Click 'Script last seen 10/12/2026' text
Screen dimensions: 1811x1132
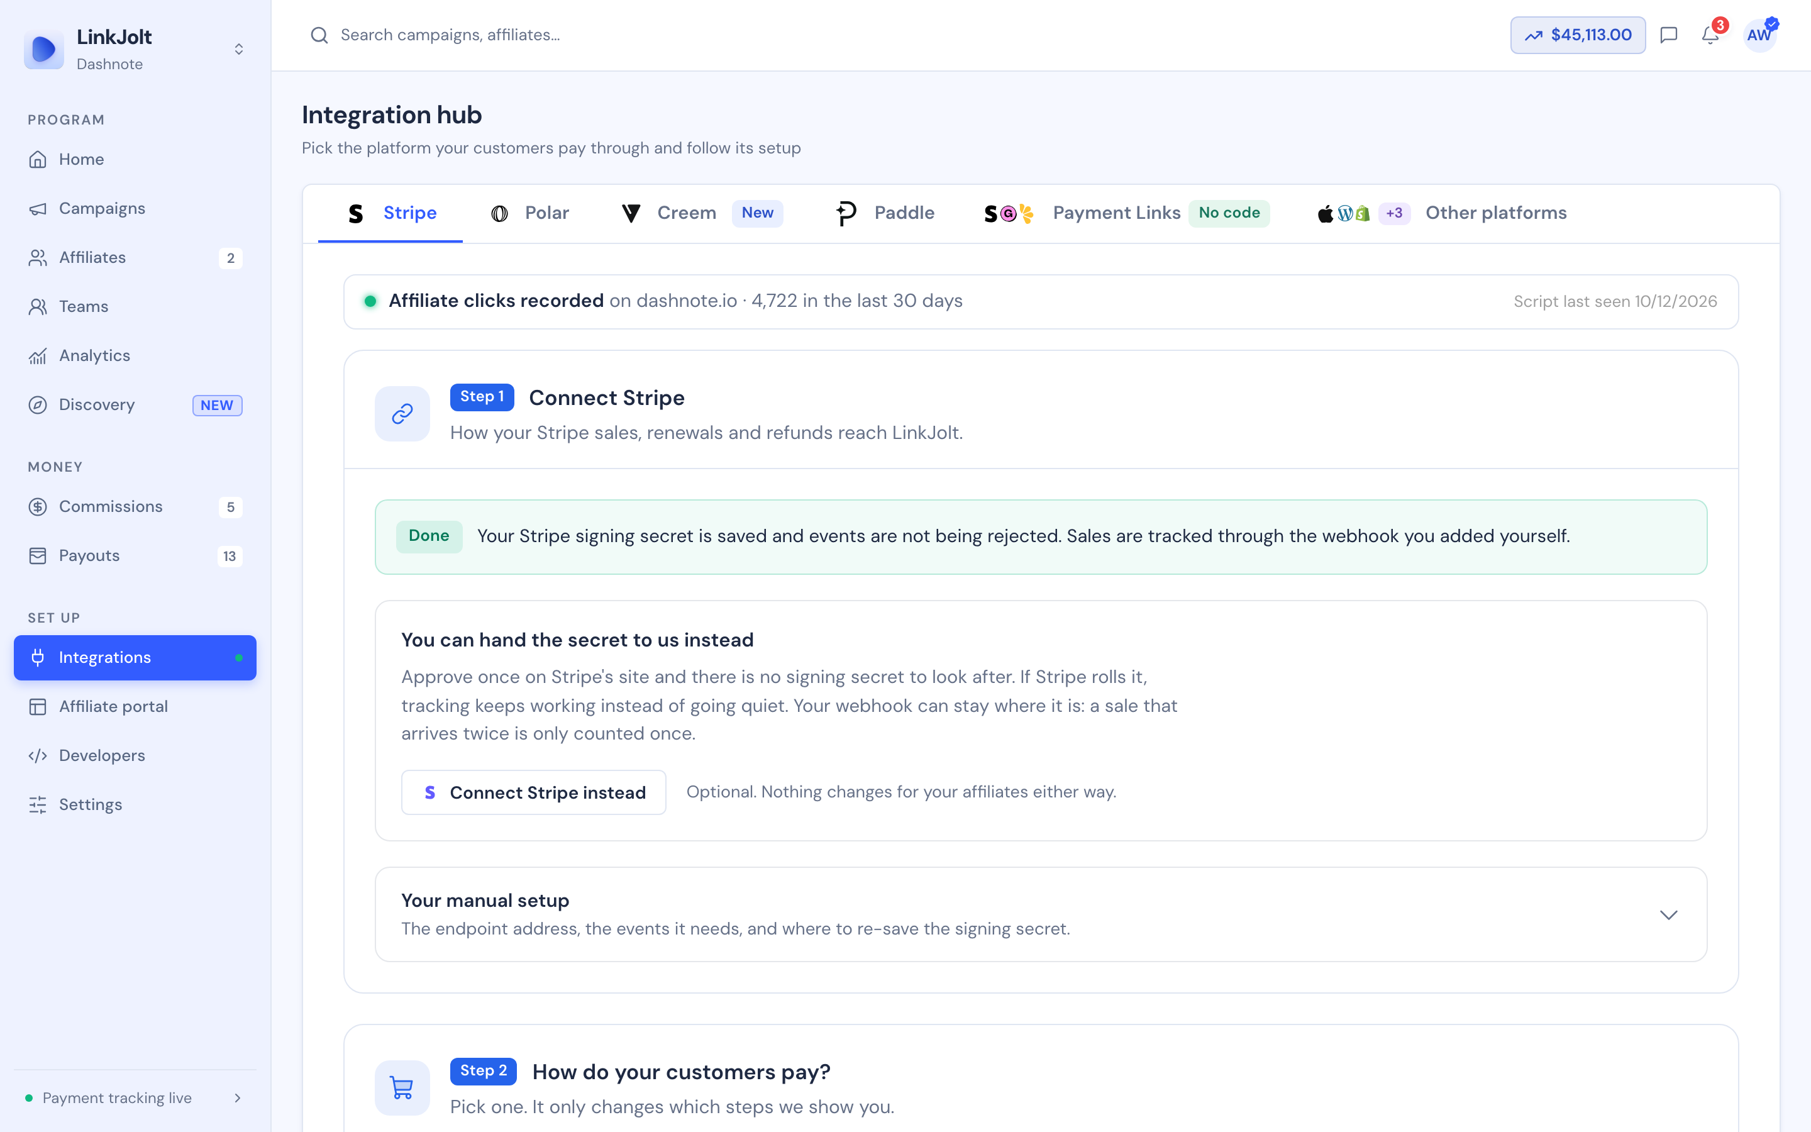point(1615,302)
